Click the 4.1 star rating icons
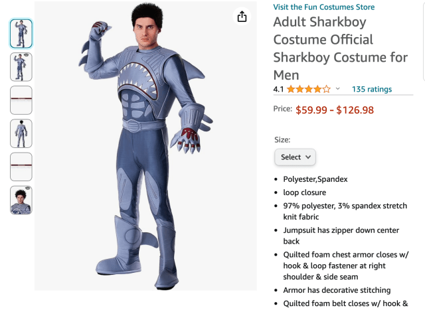425x310 pixels. (309, 89)
